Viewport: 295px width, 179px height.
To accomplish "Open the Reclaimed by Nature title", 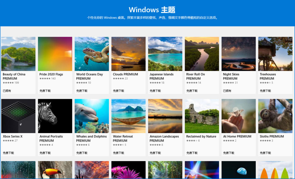I will (201, 136).
